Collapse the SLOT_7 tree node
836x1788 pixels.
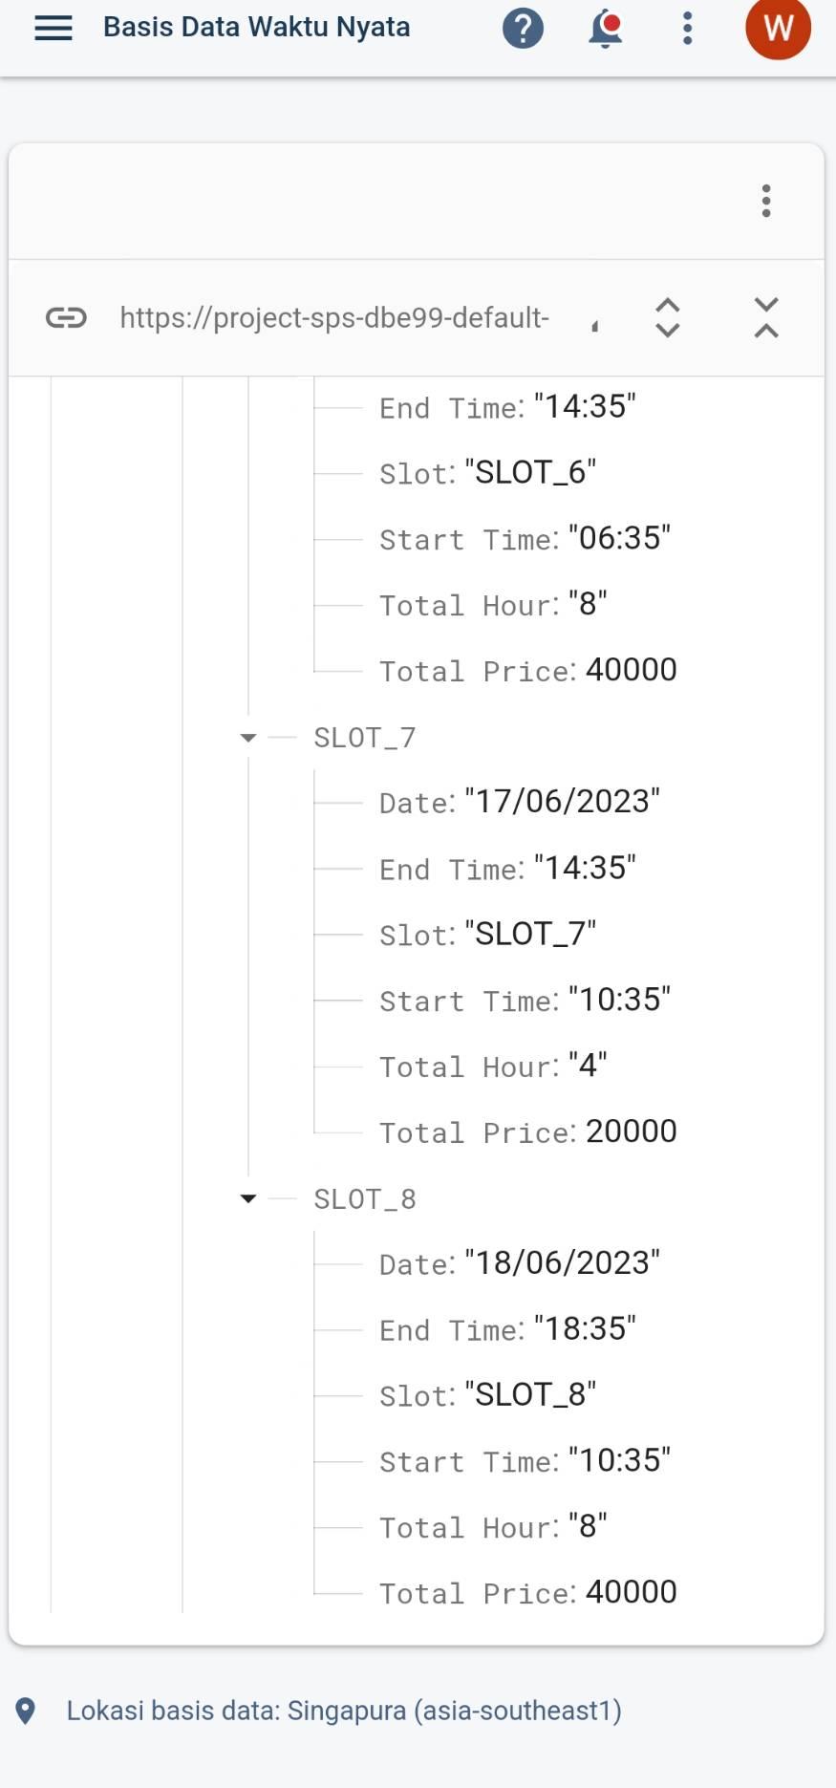(x=248, y=738)
